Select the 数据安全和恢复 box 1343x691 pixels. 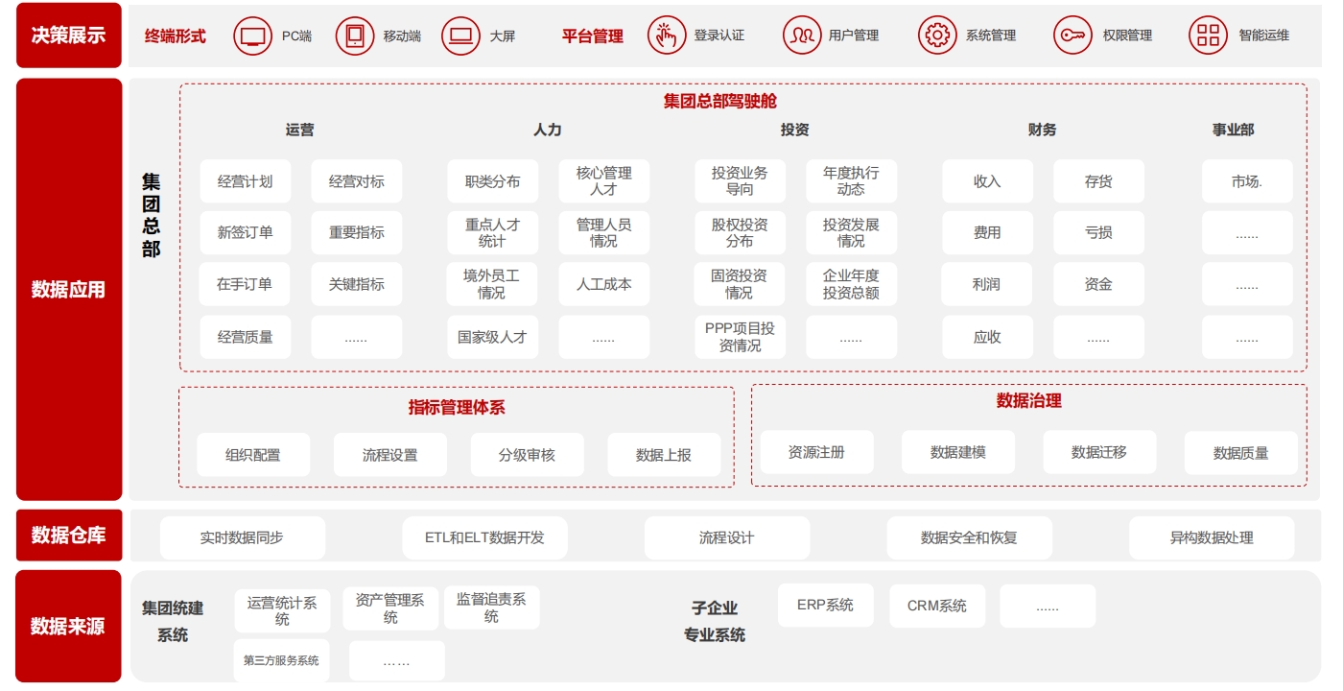click(969, 537)
